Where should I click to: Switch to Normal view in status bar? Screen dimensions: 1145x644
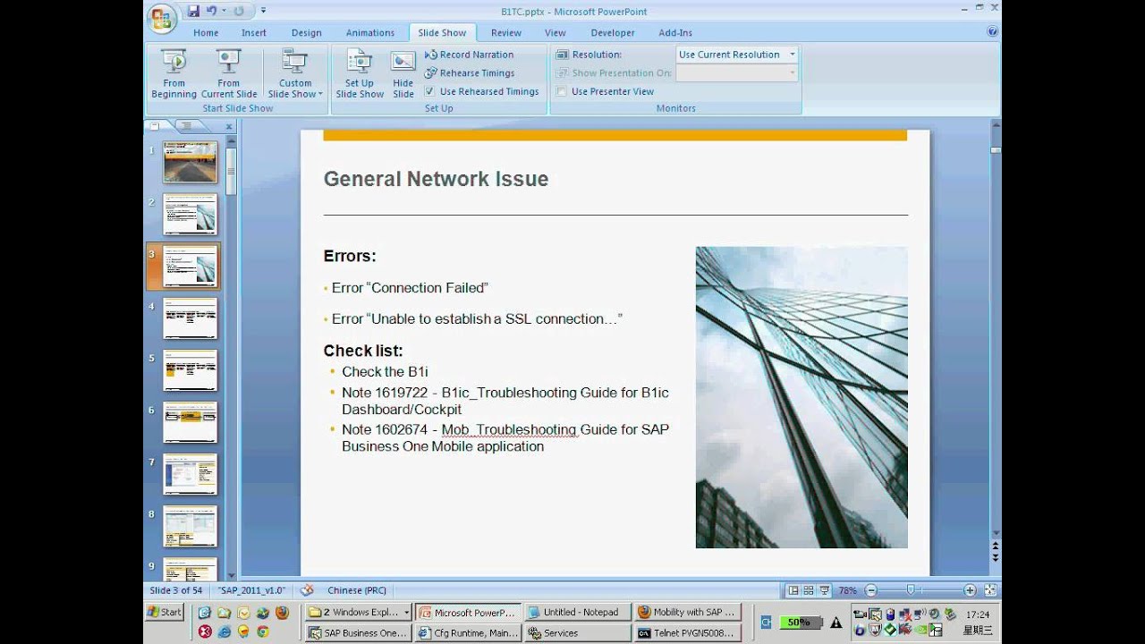(793, 590)
